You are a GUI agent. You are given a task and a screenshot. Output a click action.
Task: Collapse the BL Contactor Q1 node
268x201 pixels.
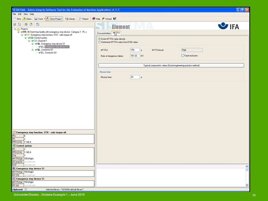[x=33, y=50]
